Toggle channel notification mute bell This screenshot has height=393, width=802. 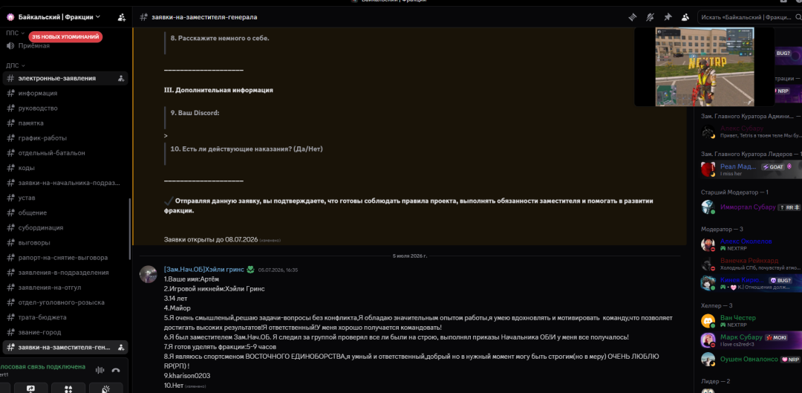[650, 17]
